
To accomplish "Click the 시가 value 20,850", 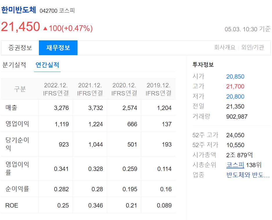I will (x=235, y=76).
